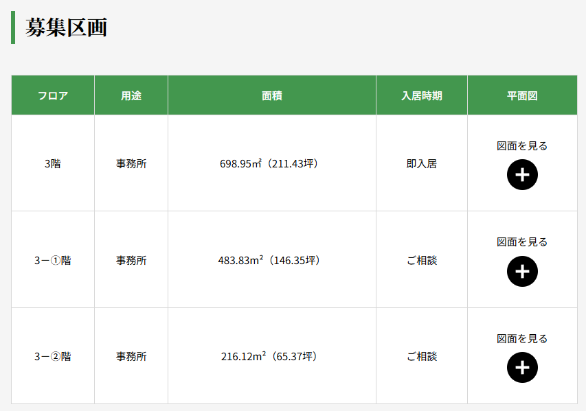Click the 3階 floor cell

coord(53,163)
